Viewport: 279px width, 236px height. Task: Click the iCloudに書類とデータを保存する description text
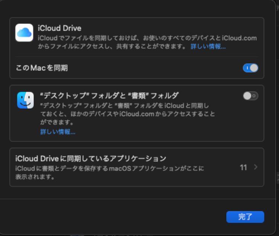(x=110, y=172)
